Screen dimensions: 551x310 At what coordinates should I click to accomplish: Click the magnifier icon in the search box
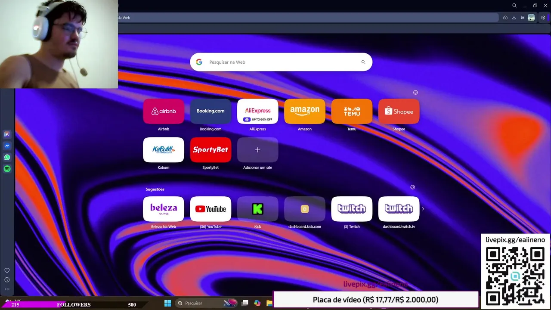pos(363,62)
